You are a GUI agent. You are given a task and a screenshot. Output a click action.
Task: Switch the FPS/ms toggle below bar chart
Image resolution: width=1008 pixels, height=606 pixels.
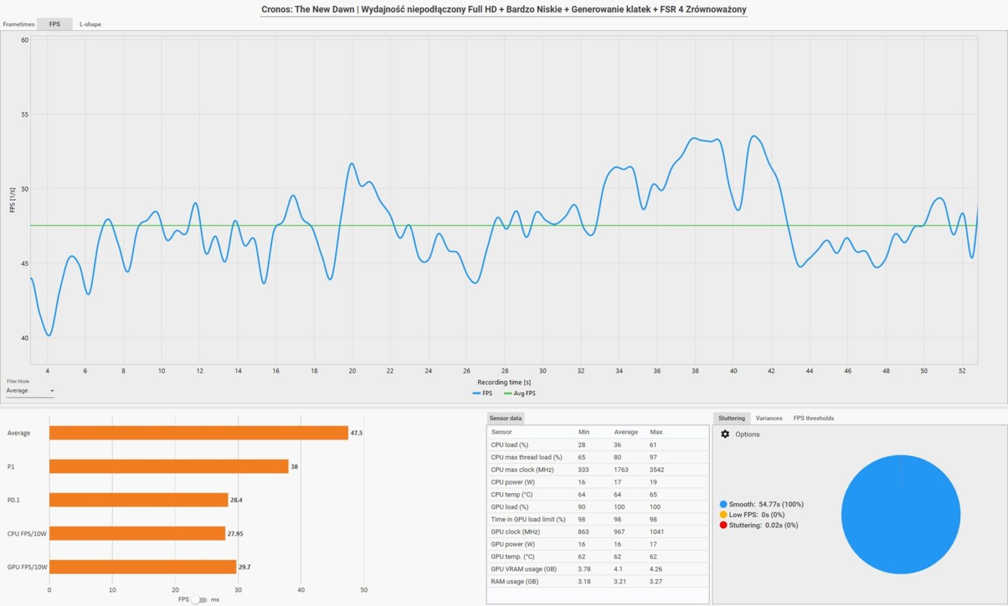point(198,600)
